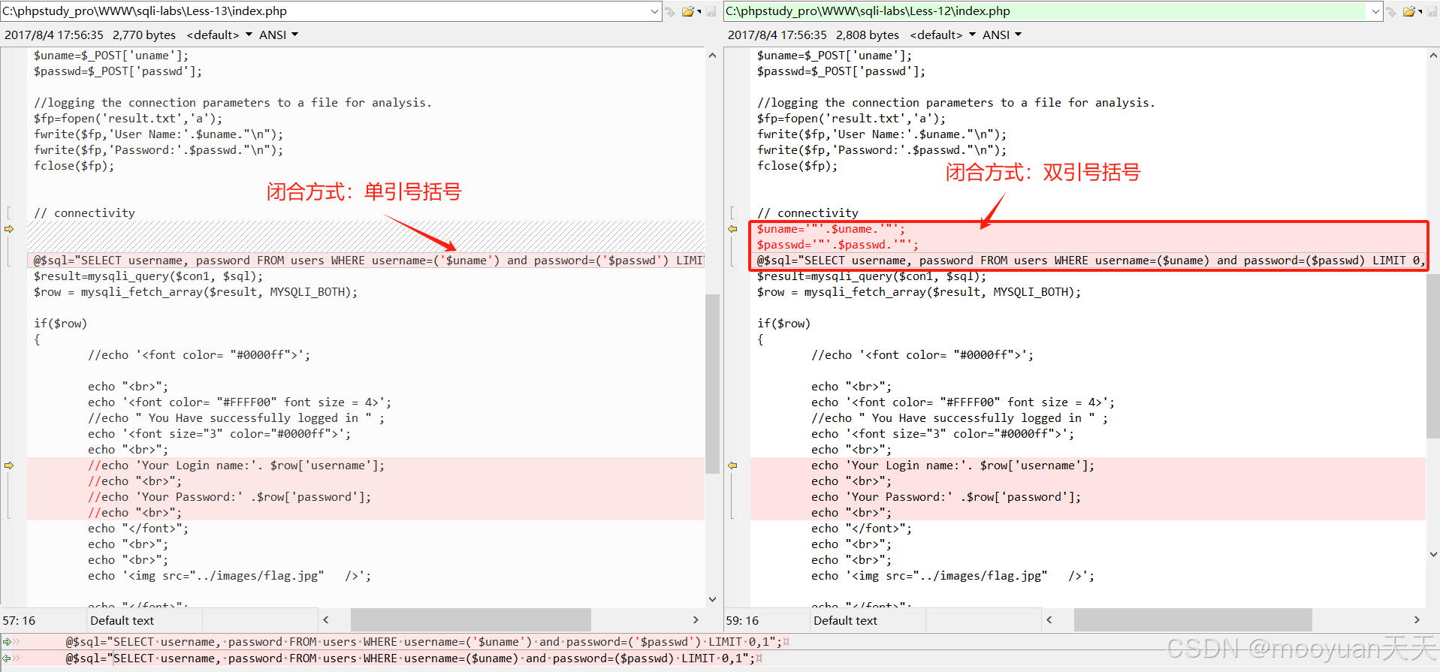Copy right connectivity block to left via arrow
Screen dimensions: 1440x672
coord(732,229)
